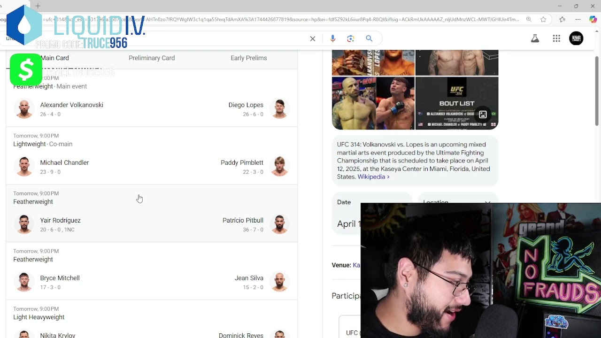601x338 pixels.
Task: Select the Patrício Pitbull name
Action: click(243, 220)
